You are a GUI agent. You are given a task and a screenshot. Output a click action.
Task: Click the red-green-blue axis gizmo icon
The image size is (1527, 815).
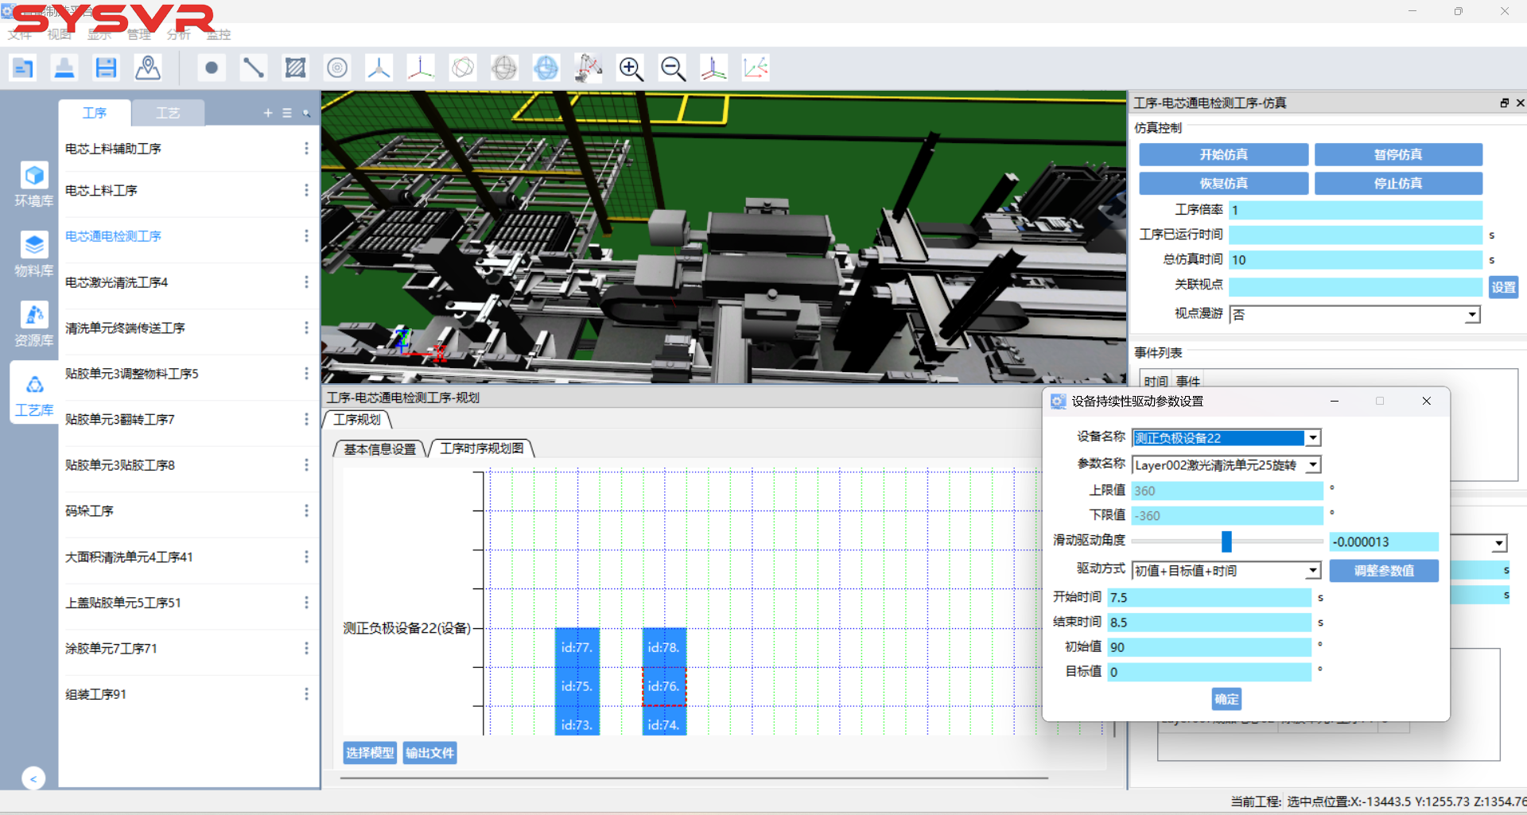point(714,68)
